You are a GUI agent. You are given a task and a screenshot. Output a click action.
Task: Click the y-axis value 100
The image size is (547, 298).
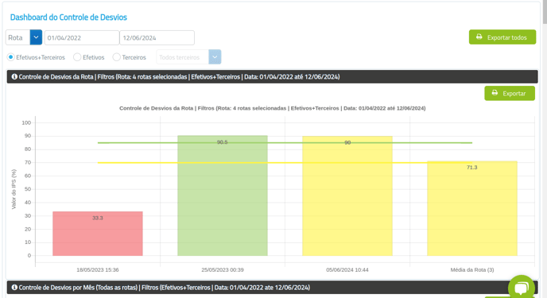[26, 122]
